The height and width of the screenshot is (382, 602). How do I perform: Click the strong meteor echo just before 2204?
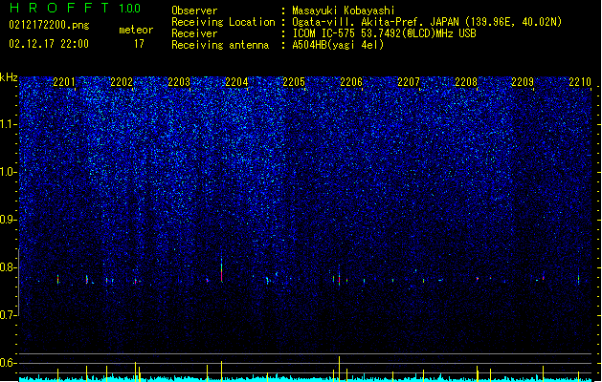click(221, 270)
